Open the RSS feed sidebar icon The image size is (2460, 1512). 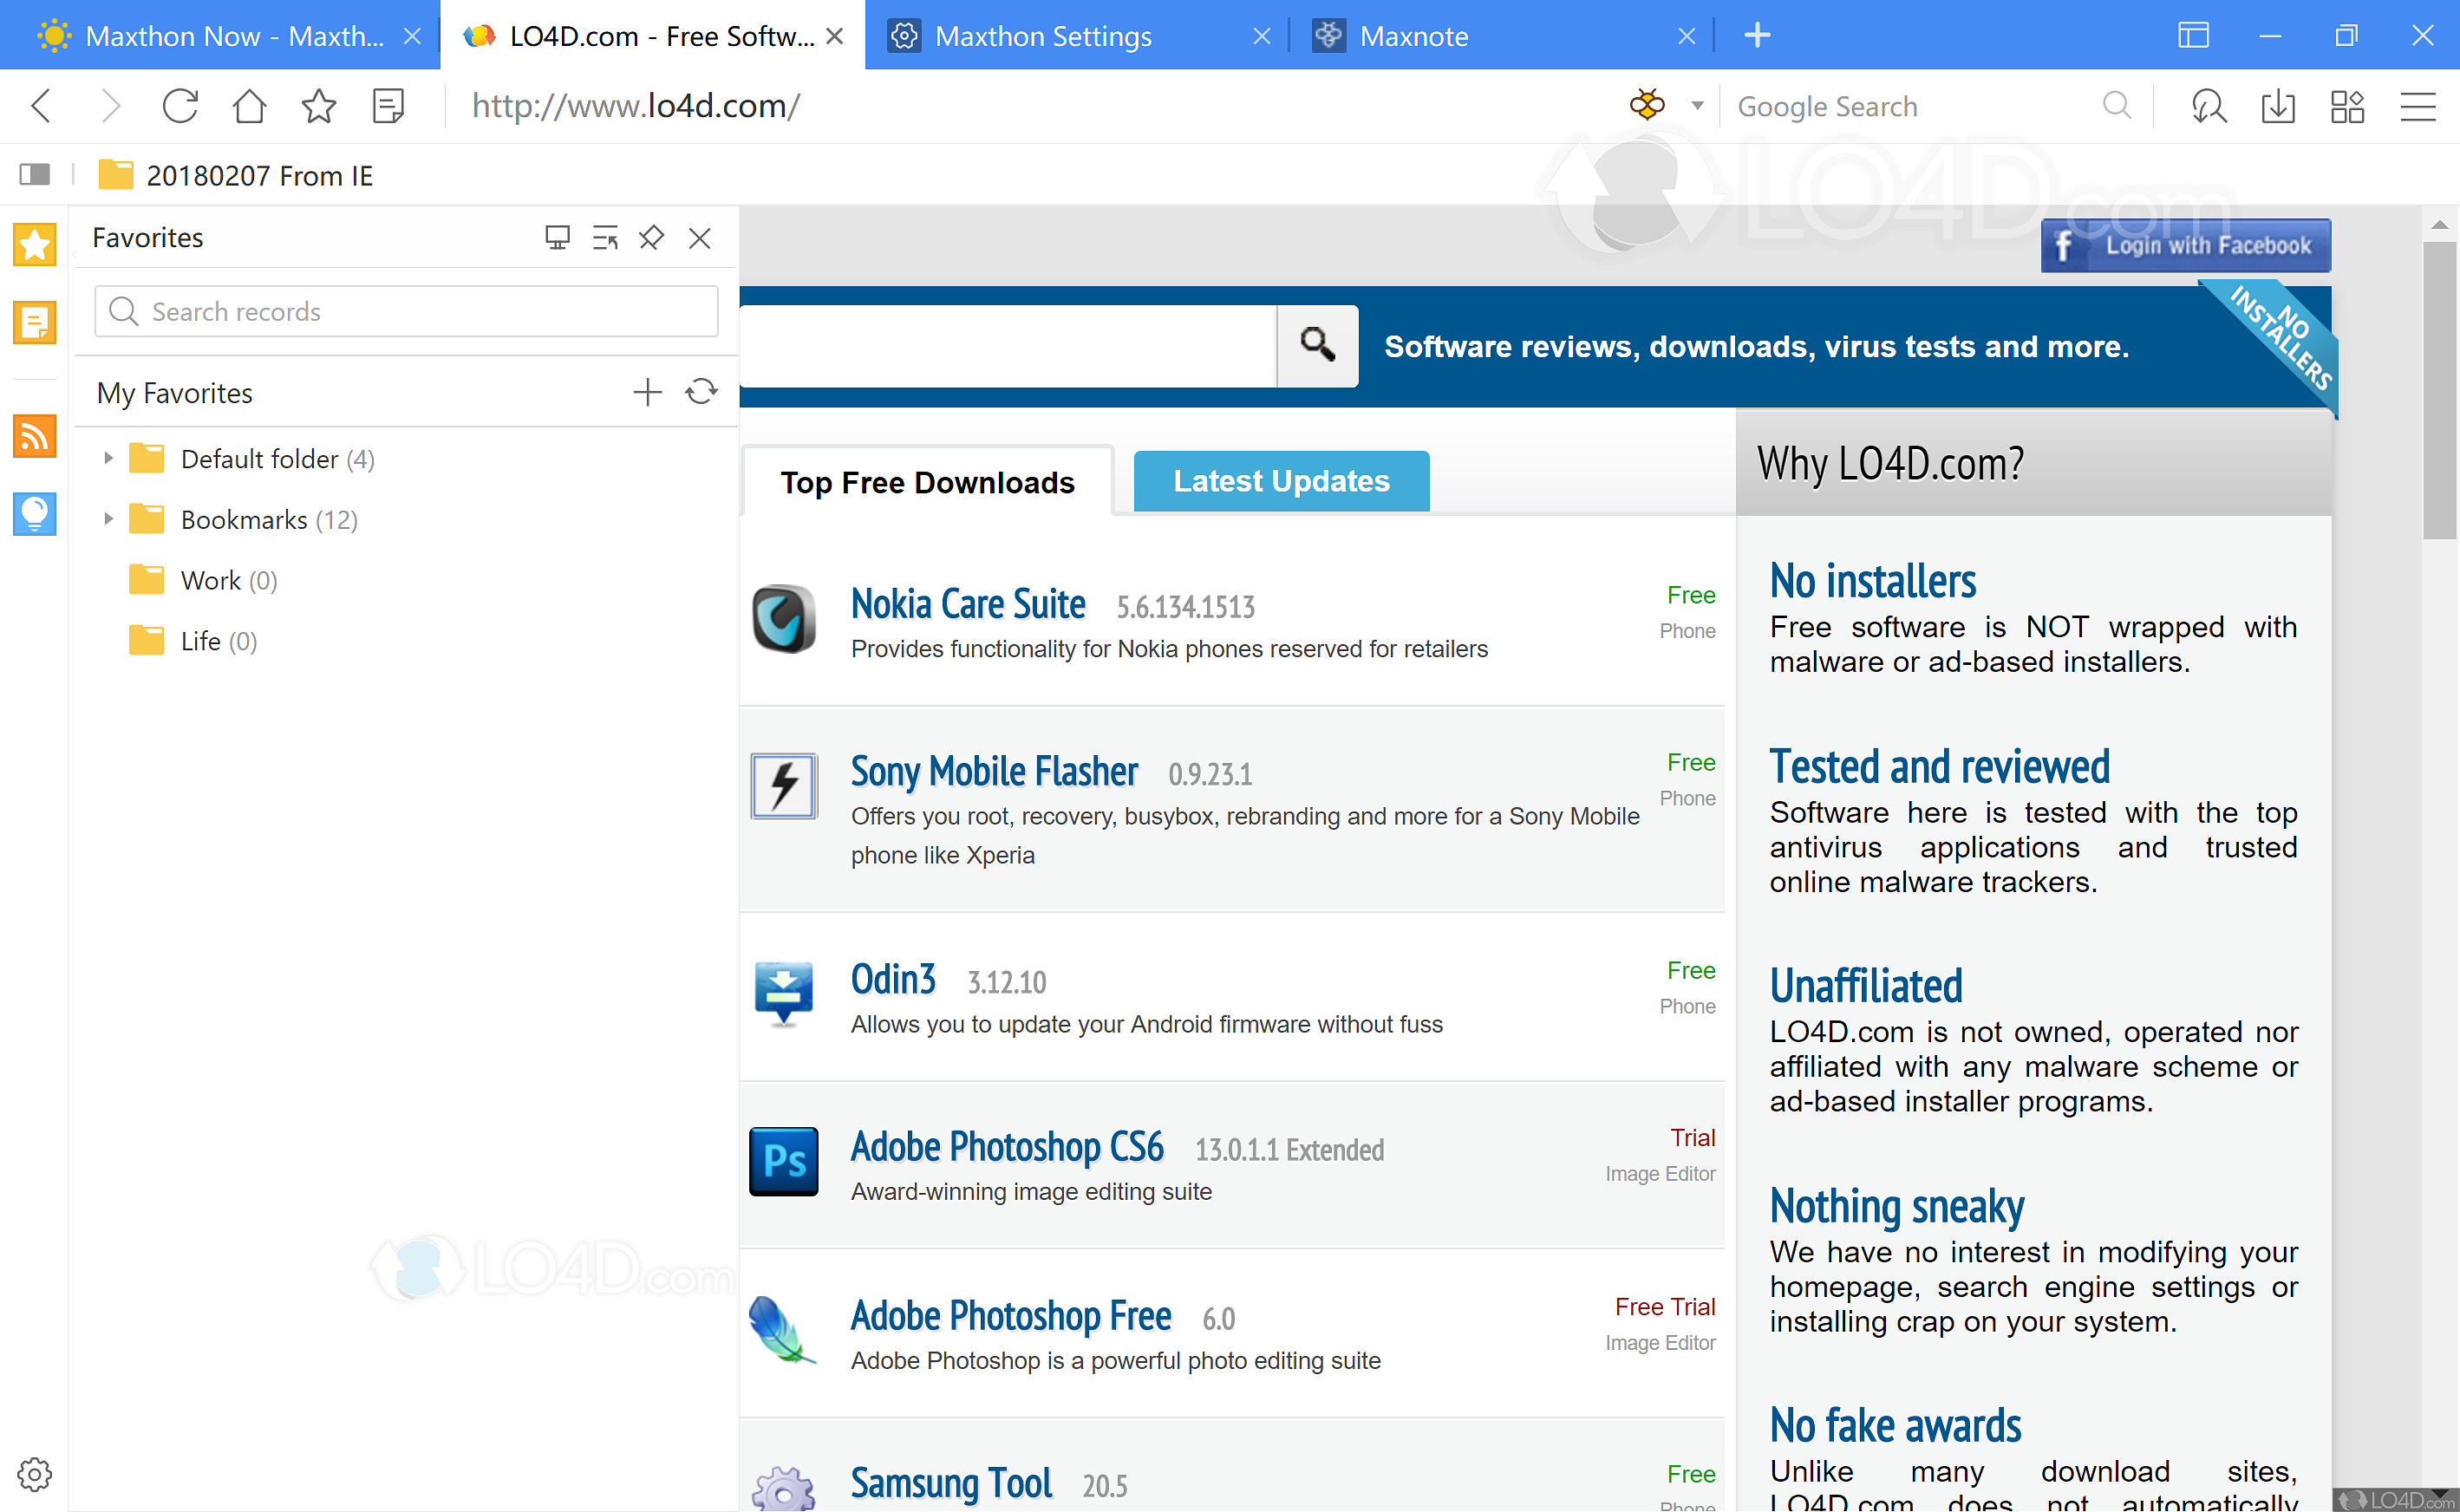point(34,436)
